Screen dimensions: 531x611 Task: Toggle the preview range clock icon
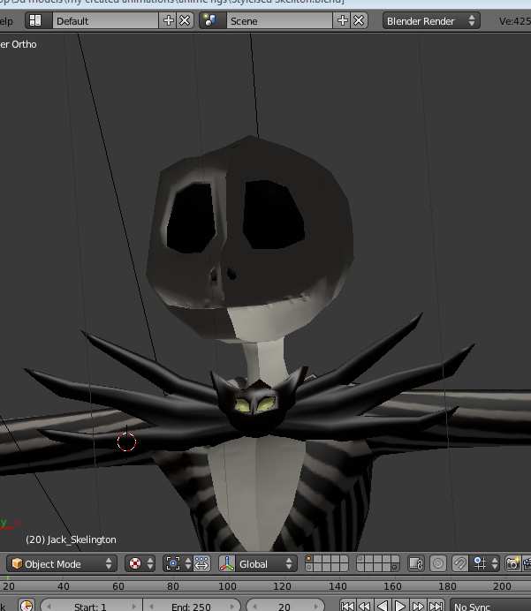coord(27,607)
